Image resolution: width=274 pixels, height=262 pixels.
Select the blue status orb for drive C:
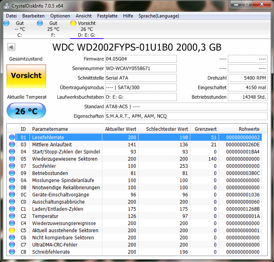[6, 23]
